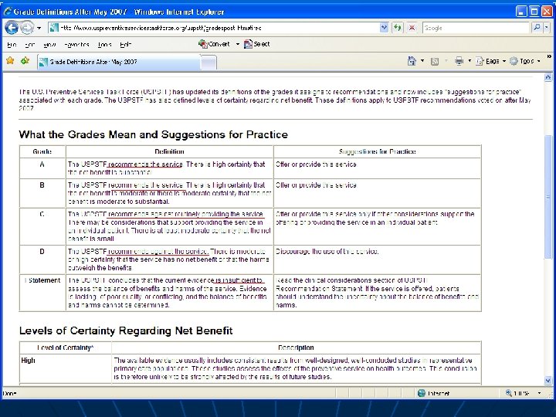This screenshot has height=417, width=556.
Task: Select the Grade Definitions After May 2007 tab
Action: 119,62
